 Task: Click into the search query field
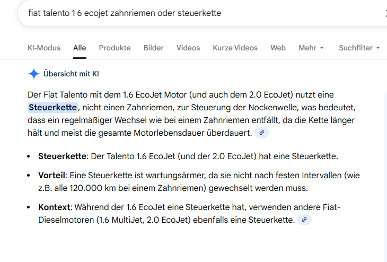tap(159, 13)
